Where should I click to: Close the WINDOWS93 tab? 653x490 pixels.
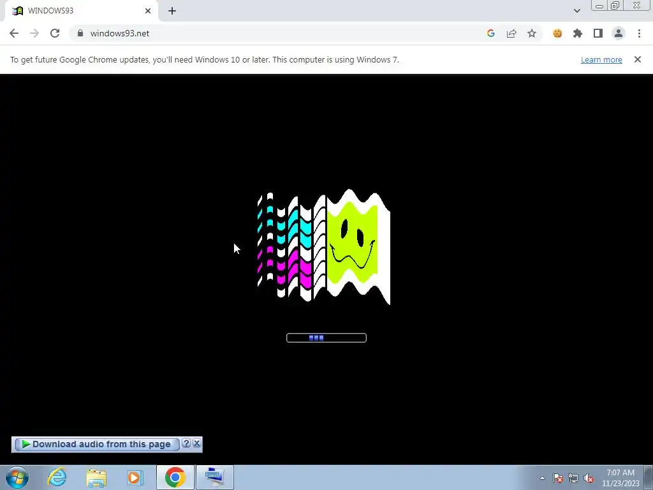148,11
